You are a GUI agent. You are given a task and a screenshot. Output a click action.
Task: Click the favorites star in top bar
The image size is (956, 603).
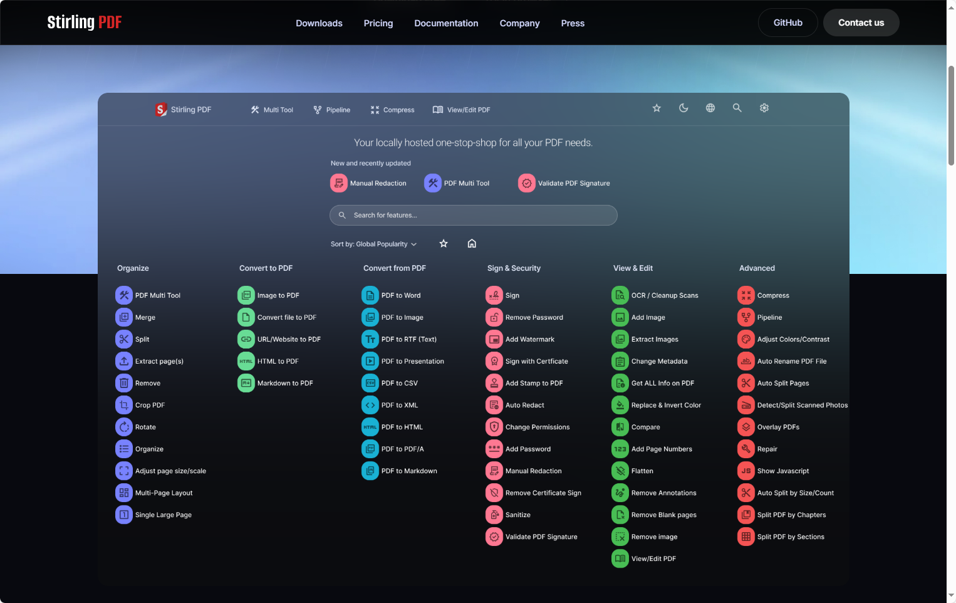click(x=657, y=108)
